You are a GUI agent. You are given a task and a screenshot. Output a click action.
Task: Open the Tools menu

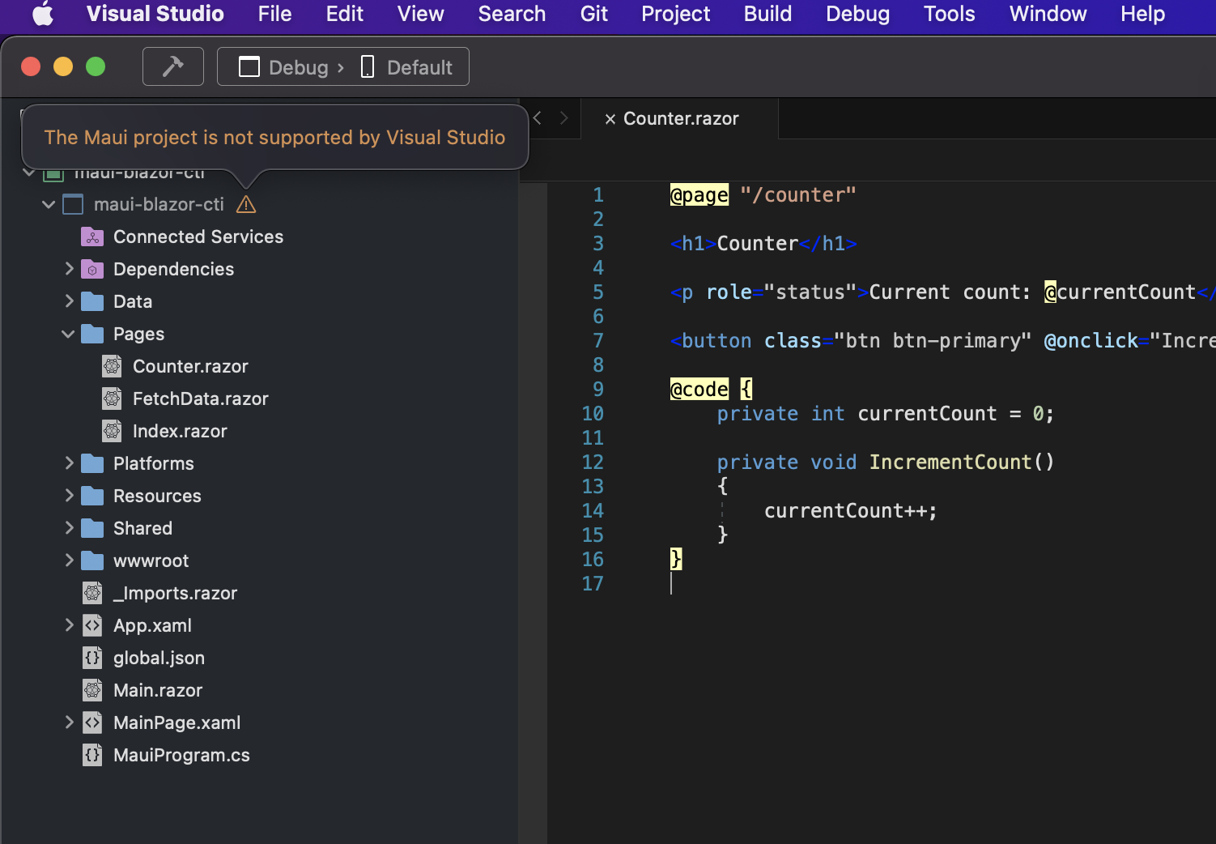pos(949,14)
